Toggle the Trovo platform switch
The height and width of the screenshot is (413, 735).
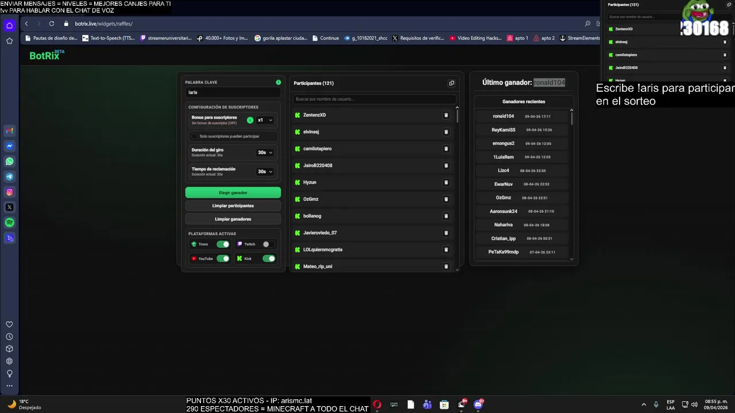(x=223, y=244)
